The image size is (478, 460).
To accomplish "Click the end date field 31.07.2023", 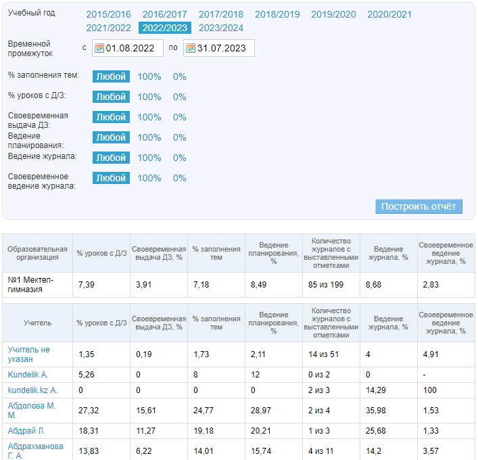I will pyautogui.click(x=224, y=49).
